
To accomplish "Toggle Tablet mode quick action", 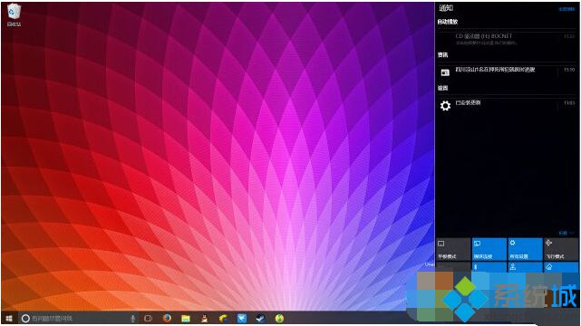I will tap(453, 249).
